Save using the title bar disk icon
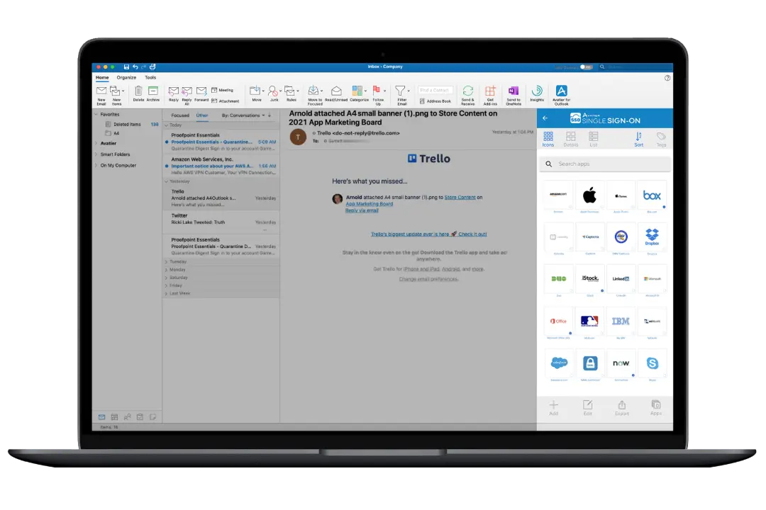Screen dimensions: 766x510 126,67
